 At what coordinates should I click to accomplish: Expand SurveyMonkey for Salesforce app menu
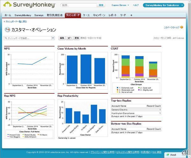coord(163,5)
